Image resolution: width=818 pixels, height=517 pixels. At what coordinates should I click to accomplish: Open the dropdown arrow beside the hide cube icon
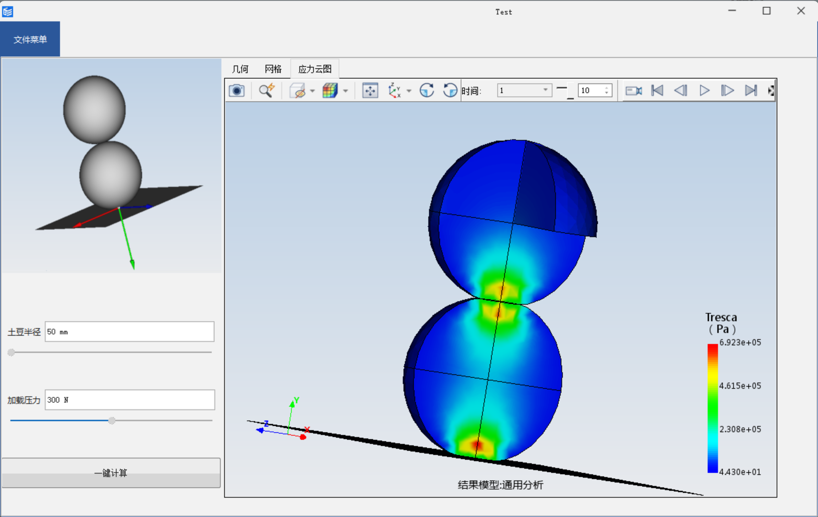click(312, 91)
